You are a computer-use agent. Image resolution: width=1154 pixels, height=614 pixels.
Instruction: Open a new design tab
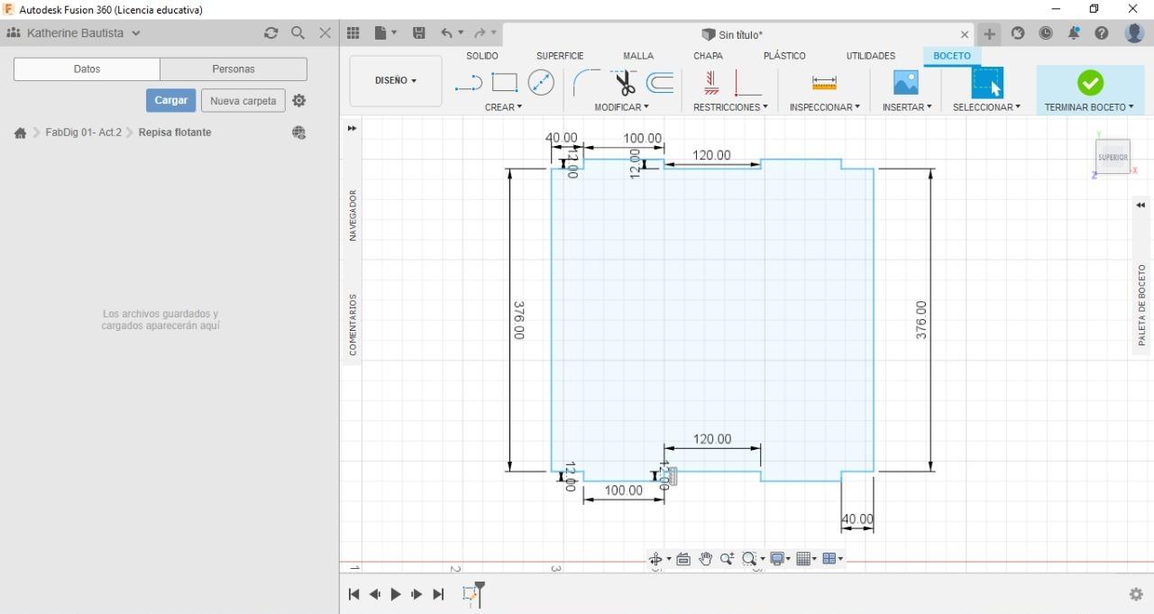[x=990, y=33]
